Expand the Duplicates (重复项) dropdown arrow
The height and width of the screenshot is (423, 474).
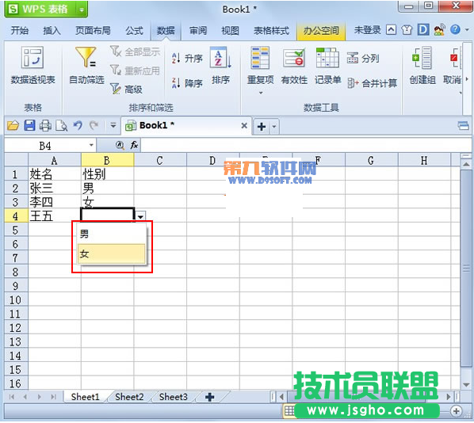[x=261, y=93]
